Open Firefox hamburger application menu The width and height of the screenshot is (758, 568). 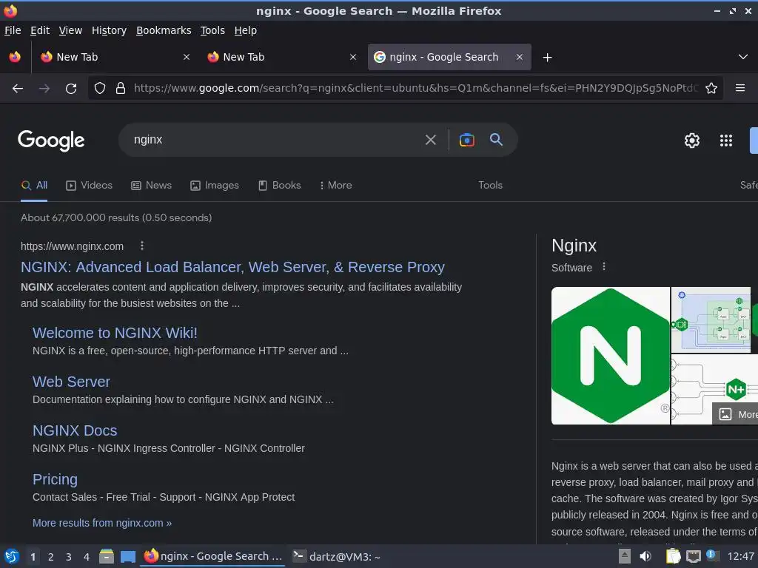click(x=740, y=88)
